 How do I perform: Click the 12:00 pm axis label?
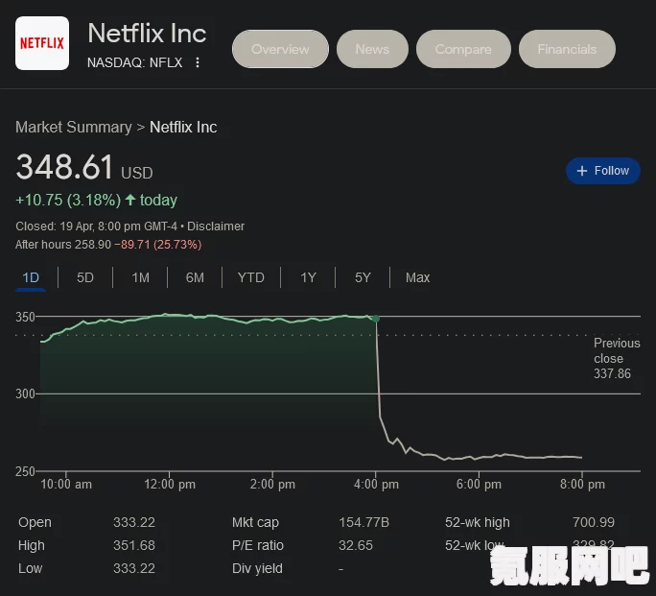[170, 485]
